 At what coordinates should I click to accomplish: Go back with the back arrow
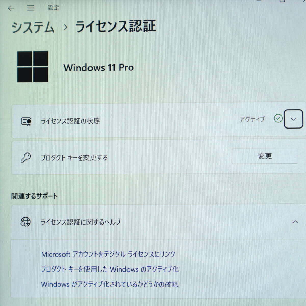11,8
